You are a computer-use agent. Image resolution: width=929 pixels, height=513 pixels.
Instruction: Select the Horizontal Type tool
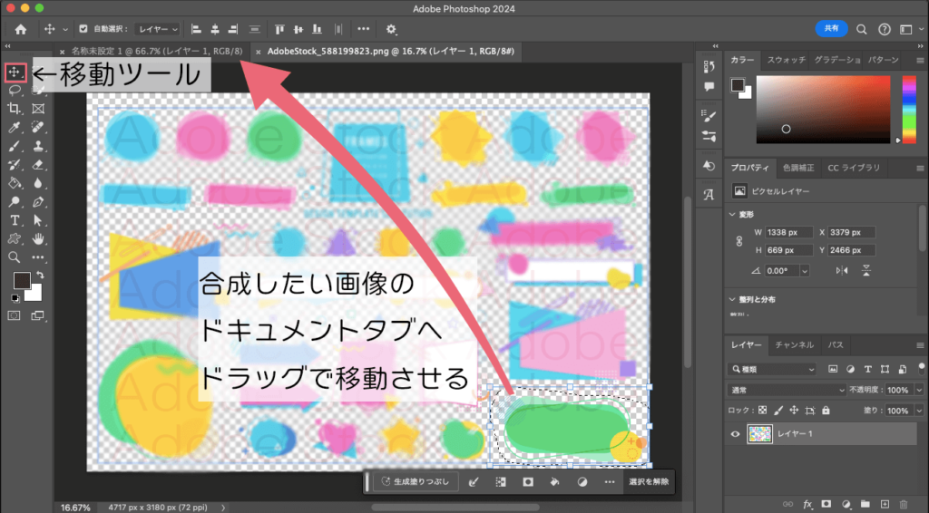[x=15, y=221]
